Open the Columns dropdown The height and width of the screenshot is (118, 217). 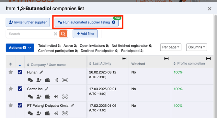197,47
